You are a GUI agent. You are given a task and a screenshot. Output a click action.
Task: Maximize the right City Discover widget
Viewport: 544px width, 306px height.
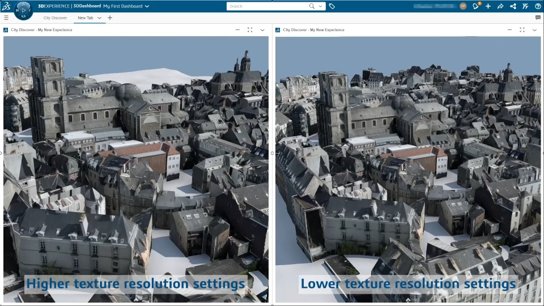(522, 30)
